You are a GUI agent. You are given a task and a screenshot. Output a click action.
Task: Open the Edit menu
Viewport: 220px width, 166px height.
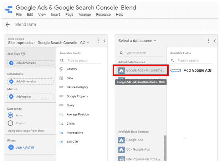click(x=30, y=15)
